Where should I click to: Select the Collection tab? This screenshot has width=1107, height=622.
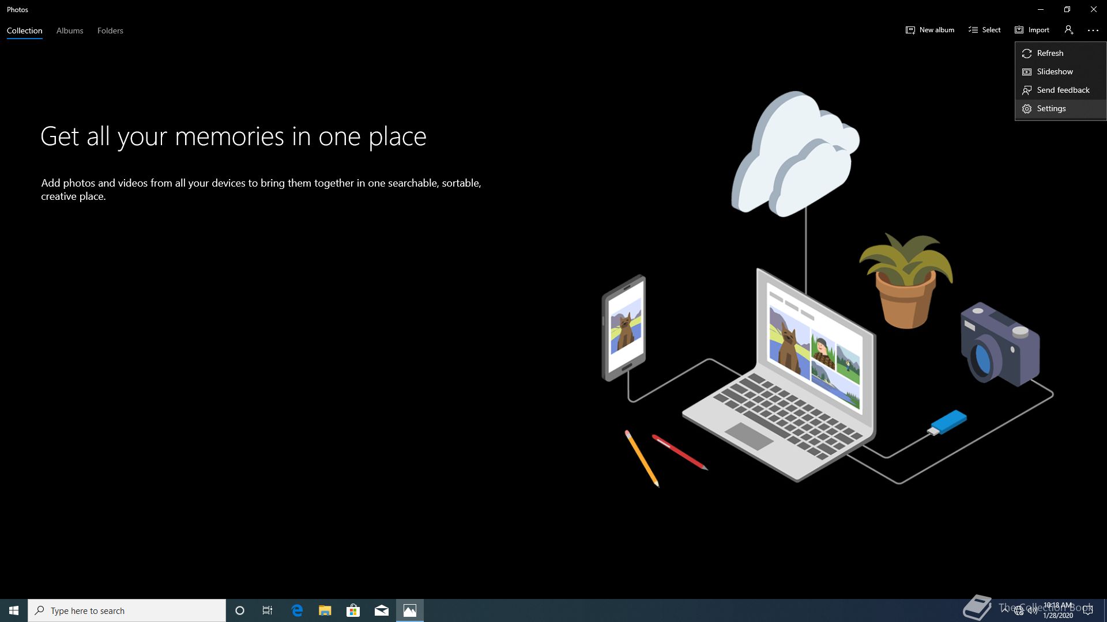[x=24, y=31]
